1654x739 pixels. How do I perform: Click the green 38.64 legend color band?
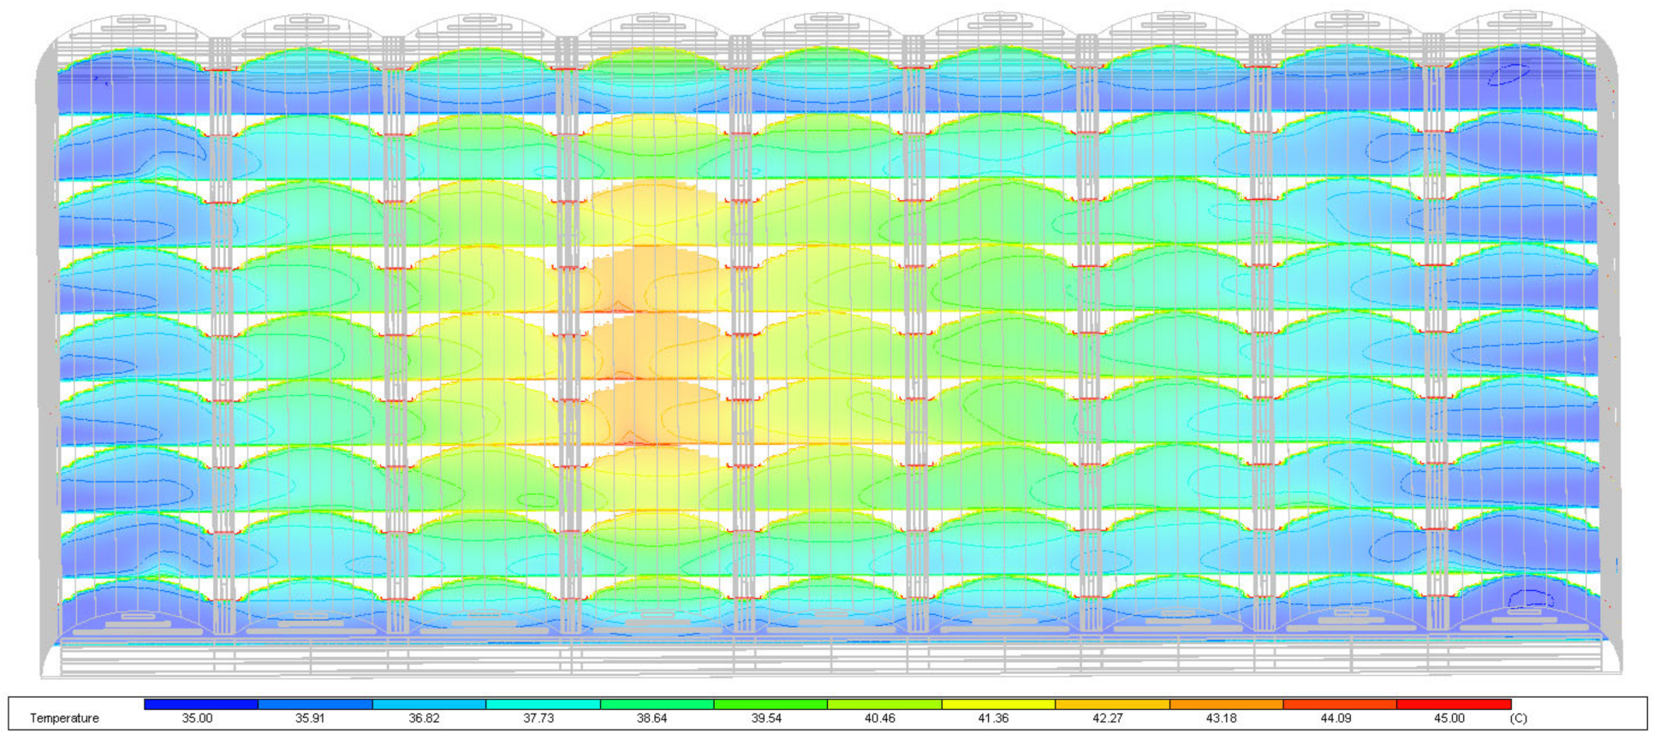(x=657, y=704)
